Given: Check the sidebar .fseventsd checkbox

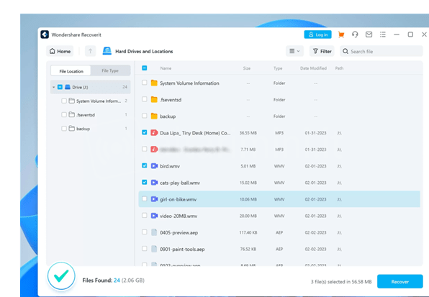Looking at the screenshot, I should (64, 115).
